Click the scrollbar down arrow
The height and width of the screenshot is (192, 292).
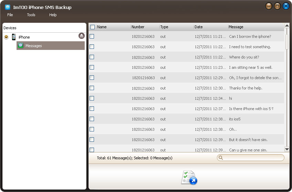tap(287, 149)
